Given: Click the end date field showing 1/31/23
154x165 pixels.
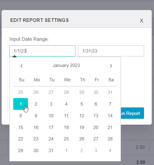Looking at the screenshot, I should (111, 51).
